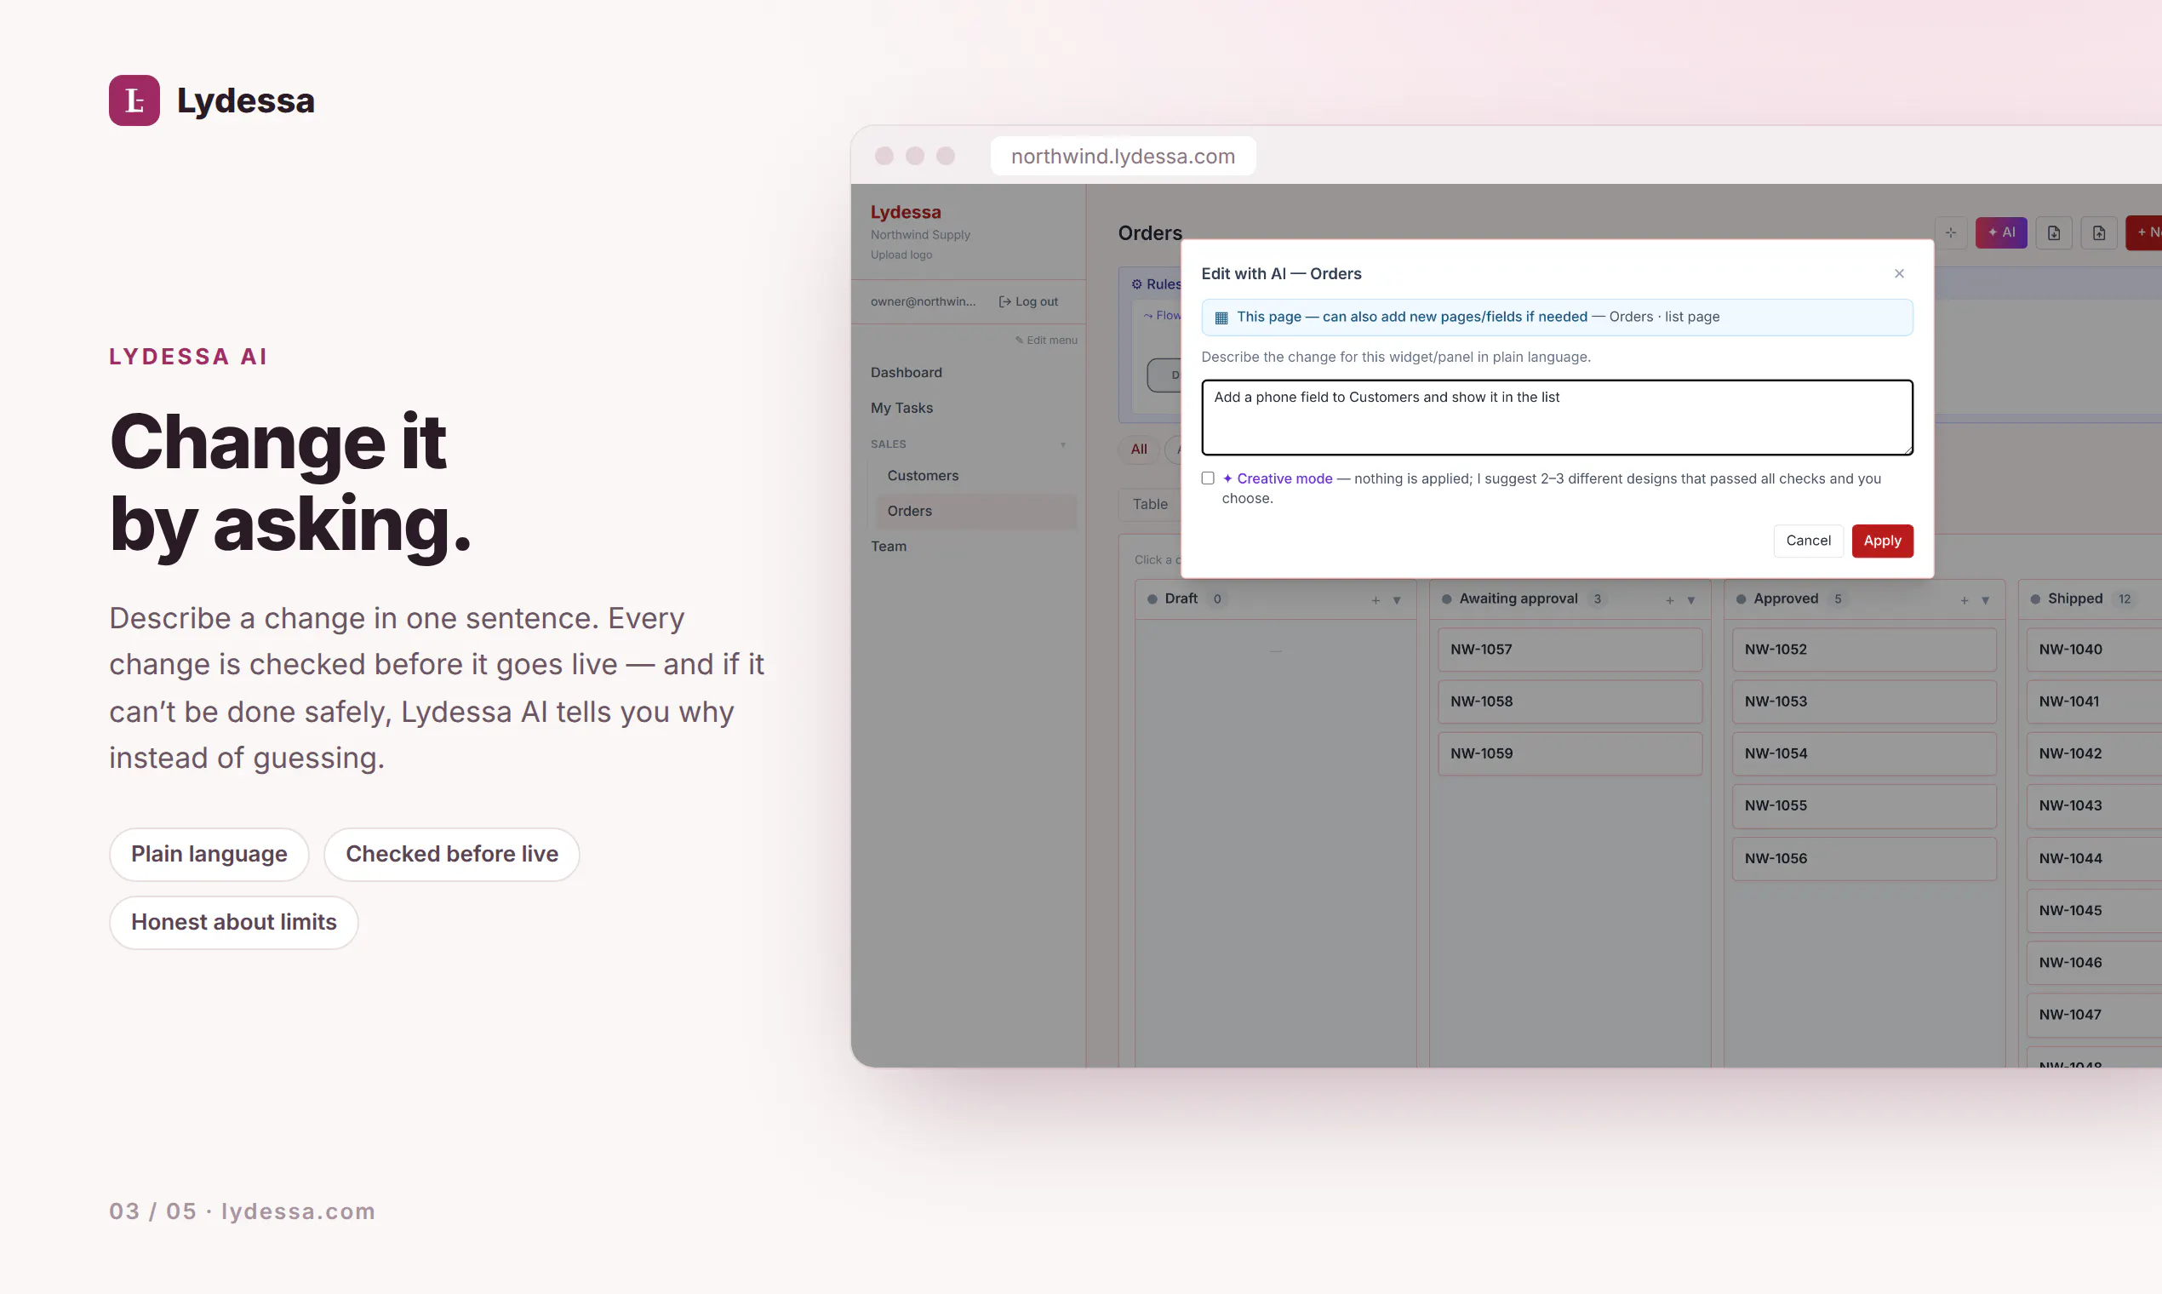2162x1294 pixels.
Task: Open the AI sparkle button in Orders toolbar
Action: 2001,232
